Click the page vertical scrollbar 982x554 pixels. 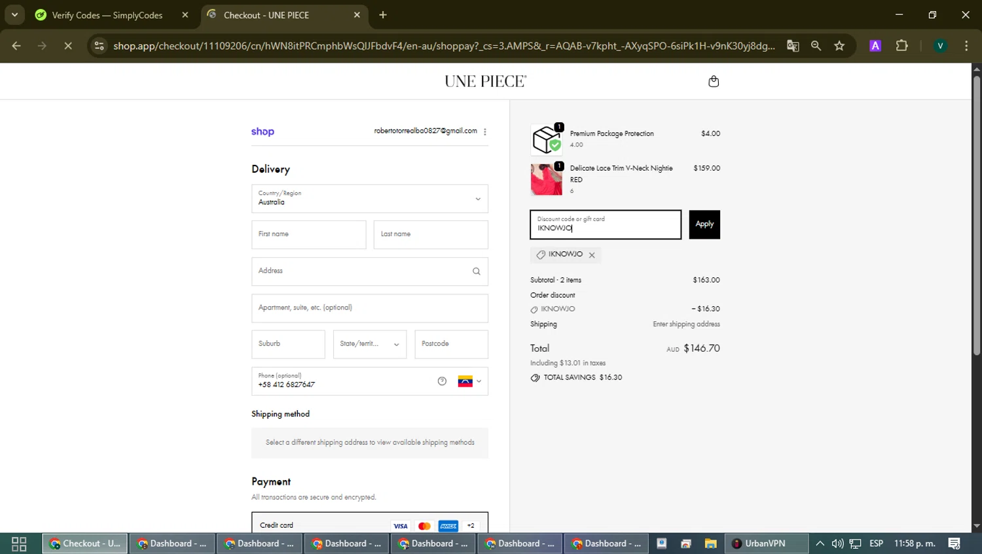click(977, 216)
